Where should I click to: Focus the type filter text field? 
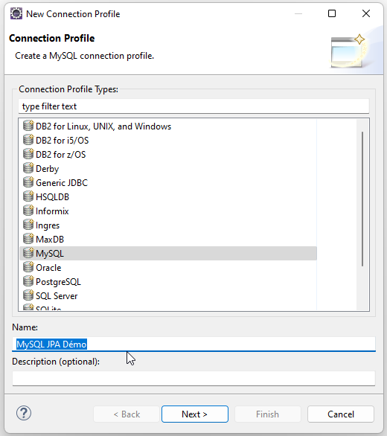(x=194, y=106)
